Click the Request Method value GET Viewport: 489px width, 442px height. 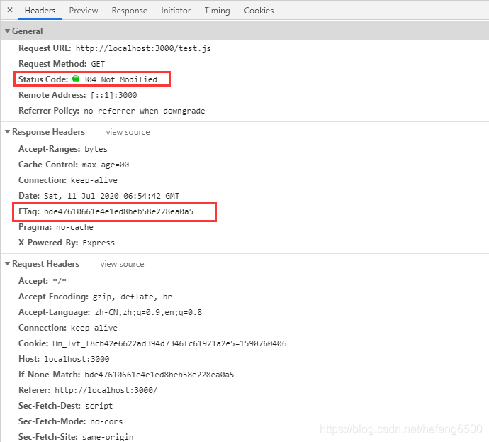pos(98,64)
